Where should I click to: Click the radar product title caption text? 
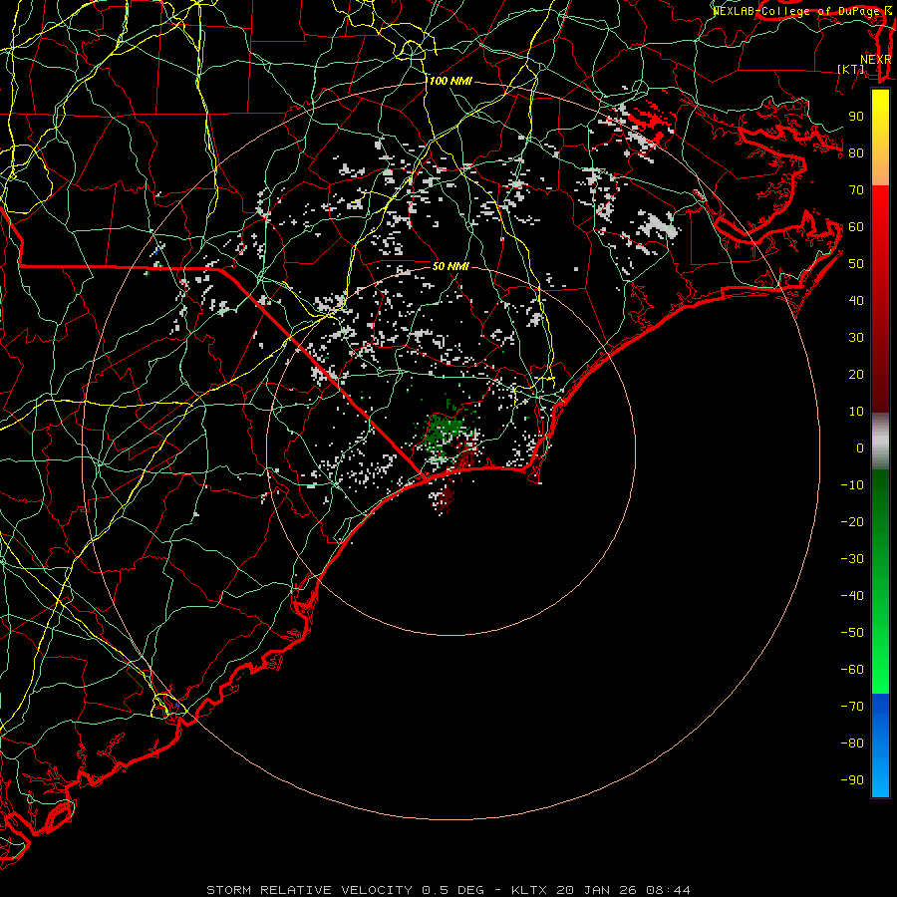pyautogui.click(x=448, y=890)
